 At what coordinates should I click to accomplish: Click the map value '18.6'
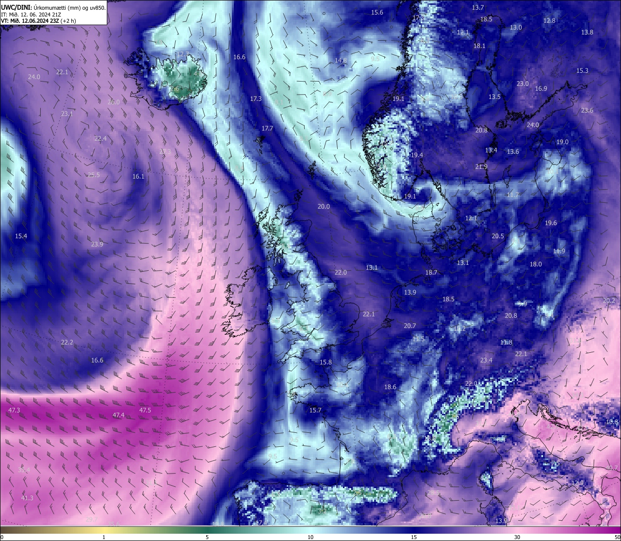pos(390,387)
